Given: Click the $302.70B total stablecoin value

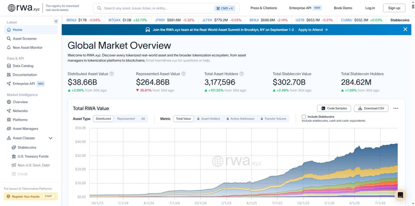Looking at the screenshot, I should coord(289,82).
